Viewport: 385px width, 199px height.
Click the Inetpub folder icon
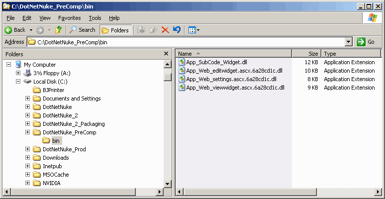coord(37,166)
